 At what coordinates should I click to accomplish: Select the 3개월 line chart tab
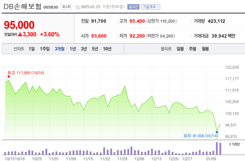coord(59,49)
